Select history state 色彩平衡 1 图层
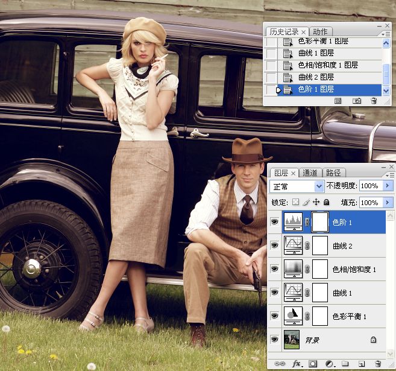 tap(330, 42)
